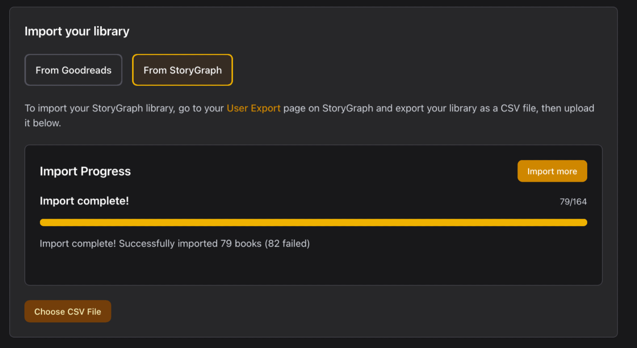
Task: Click the it below. instruction line
Action: (x=43, y=123)
